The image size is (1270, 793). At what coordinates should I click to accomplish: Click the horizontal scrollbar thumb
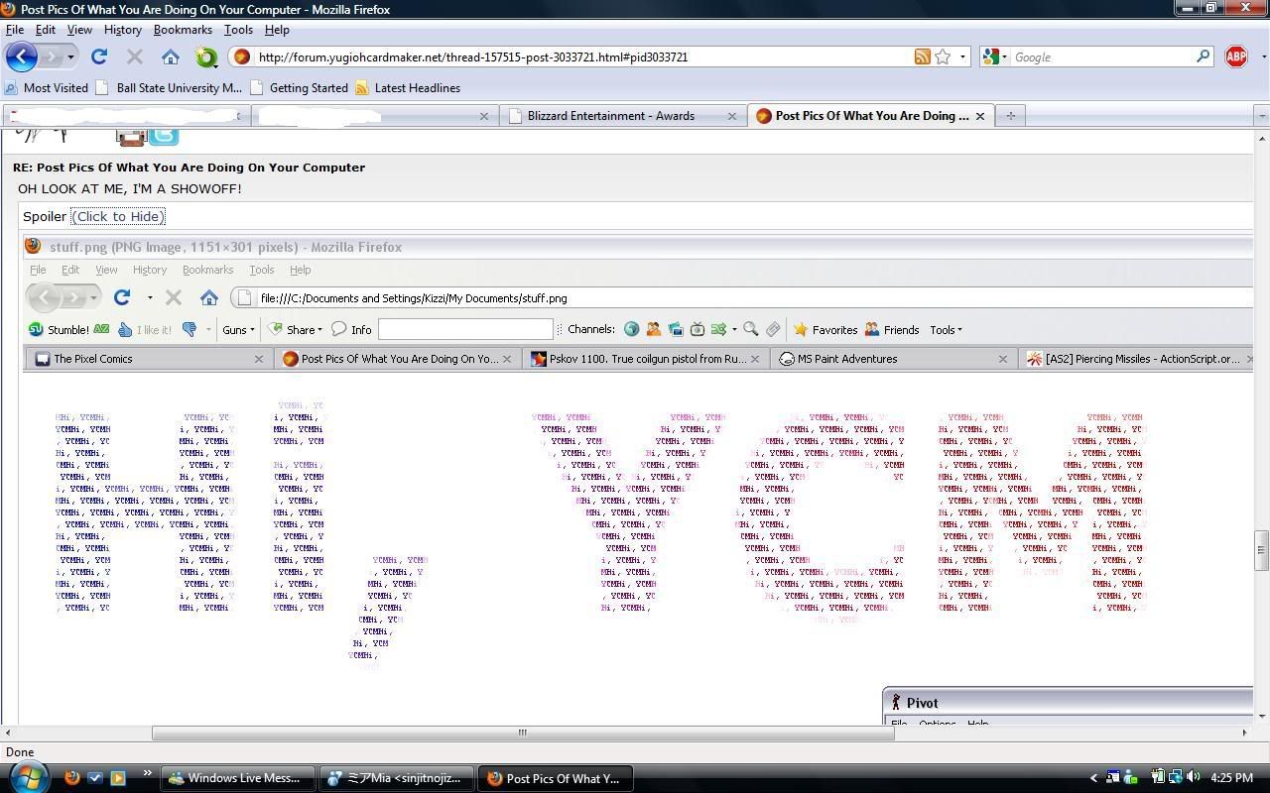coord(522,733)
